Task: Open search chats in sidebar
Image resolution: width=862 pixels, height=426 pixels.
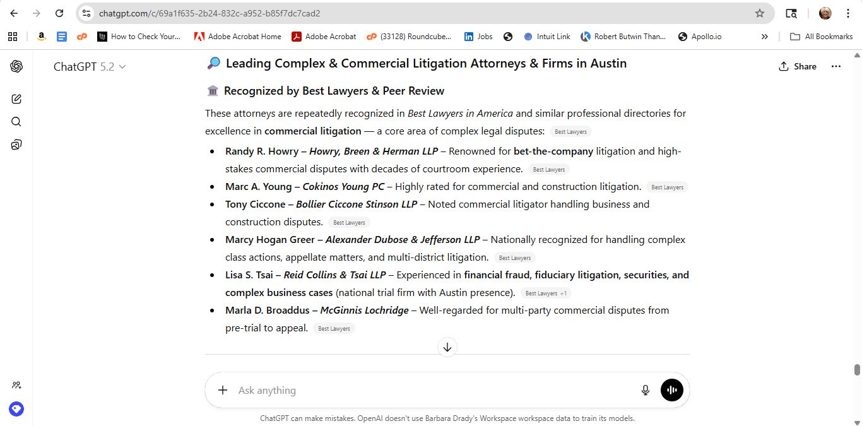Action: (16, 122)
